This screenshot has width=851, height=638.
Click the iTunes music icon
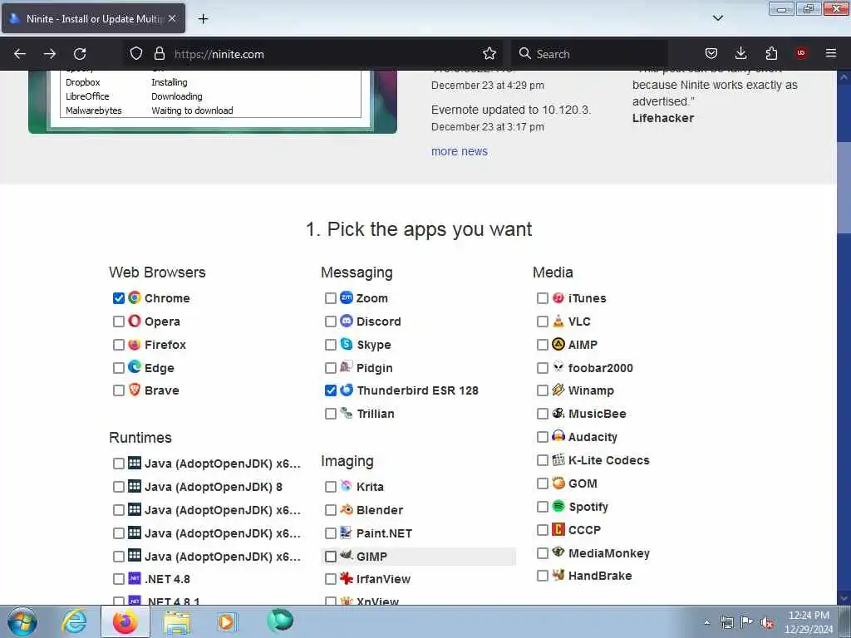click(558, 297)
